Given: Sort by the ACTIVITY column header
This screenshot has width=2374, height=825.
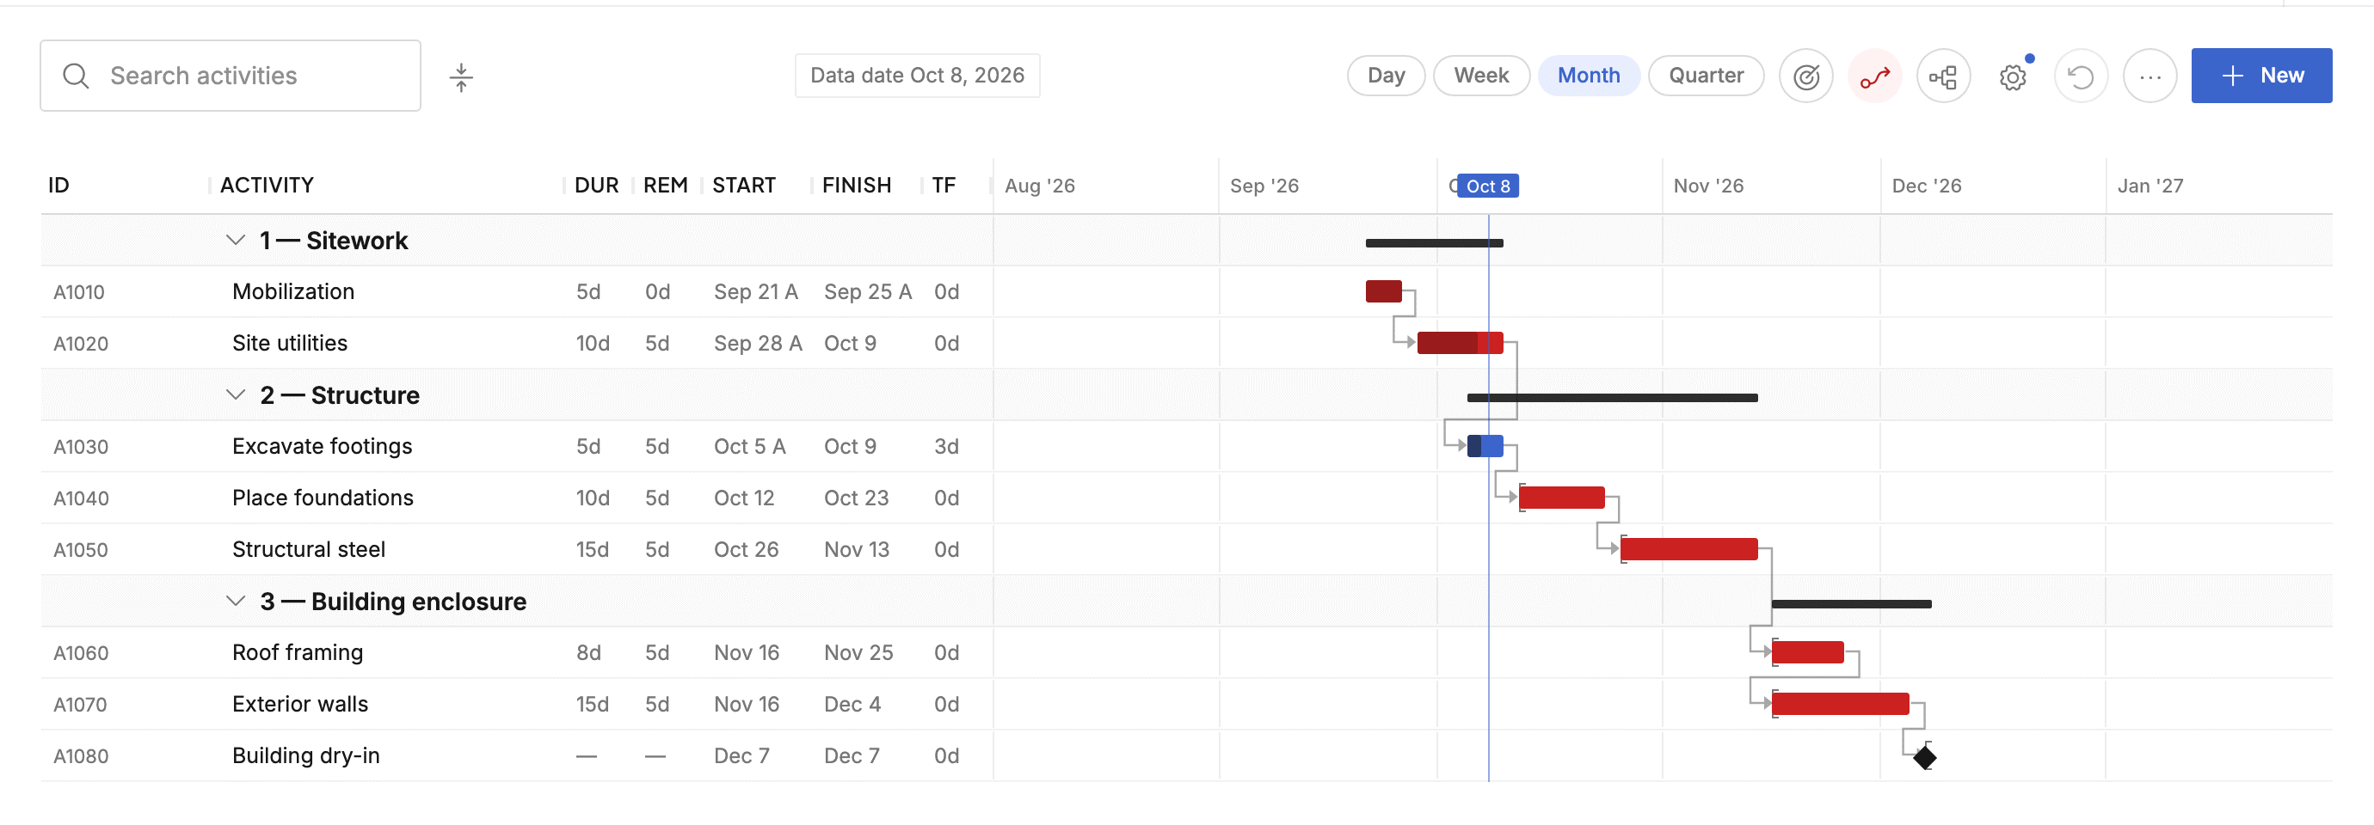Looking at the screenshot, I should coord(267,185).
